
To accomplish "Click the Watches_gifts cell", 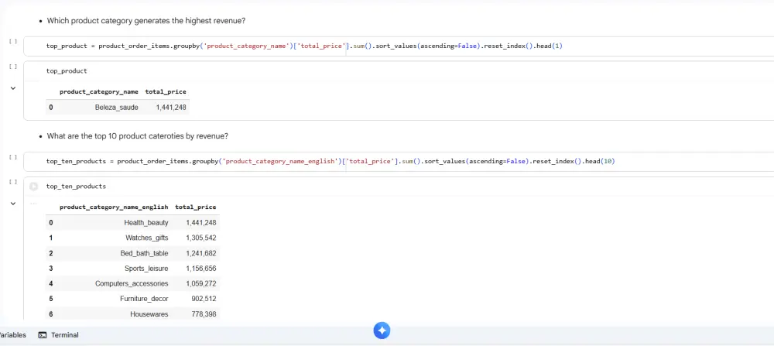I will [x=146, y=238].
